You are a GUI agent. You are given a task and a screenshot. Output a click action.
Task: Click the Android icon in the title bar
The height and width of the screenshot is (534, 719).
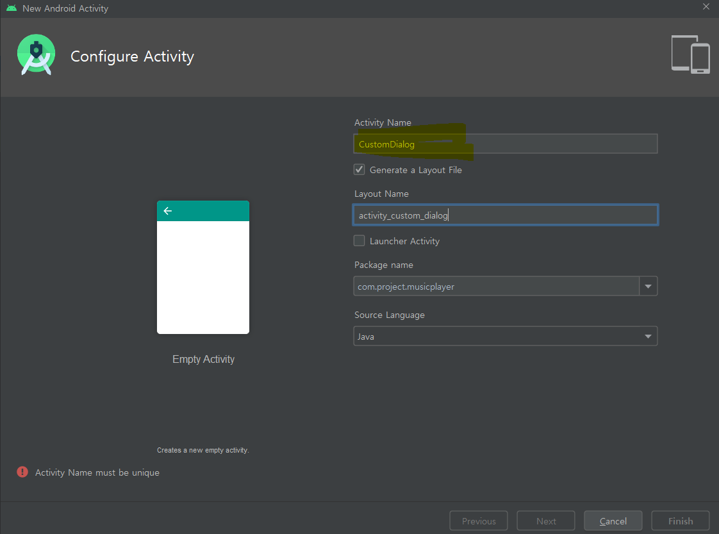coord(12,8)
